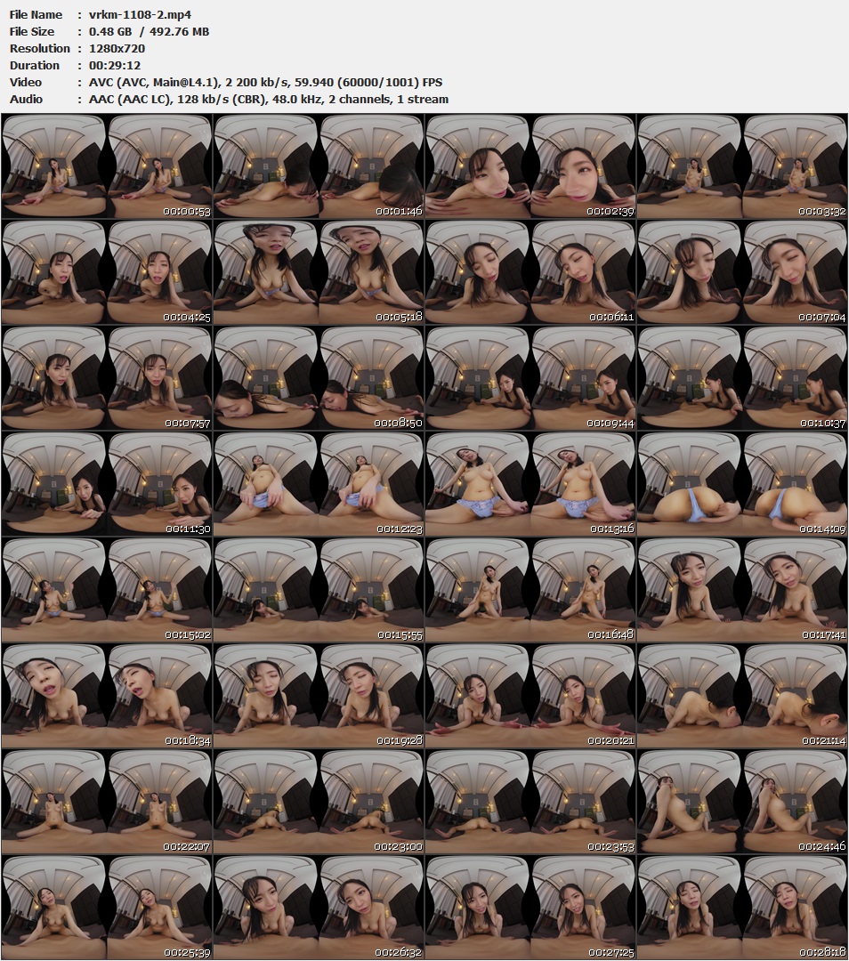Open the frame labeled 00:19:28
The height and width of the screenshot is (961, 849).
[319, 696]
